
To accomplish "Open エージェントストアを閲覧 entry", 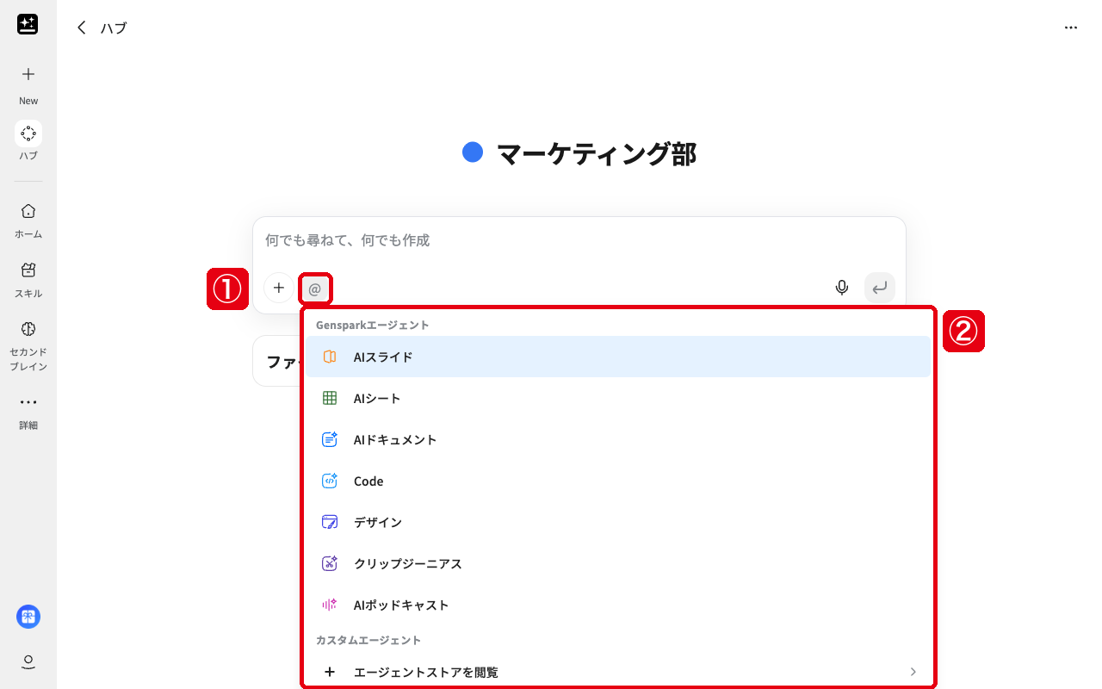I will (618, 672).
